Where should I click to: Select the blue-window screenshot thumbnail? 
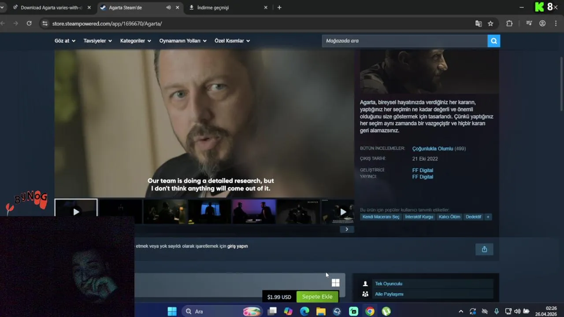point(210,212)
